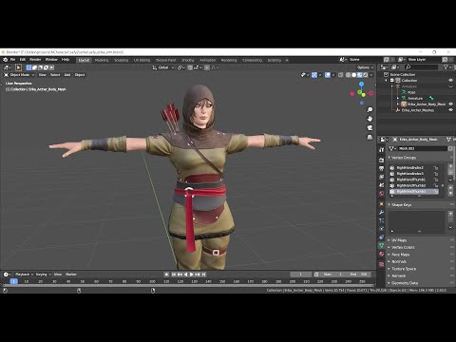Image resolution: width=456 pixels, height=342 pixels.
Task: Click the blue Z axis gizmo handle
Action: [361, 84]
